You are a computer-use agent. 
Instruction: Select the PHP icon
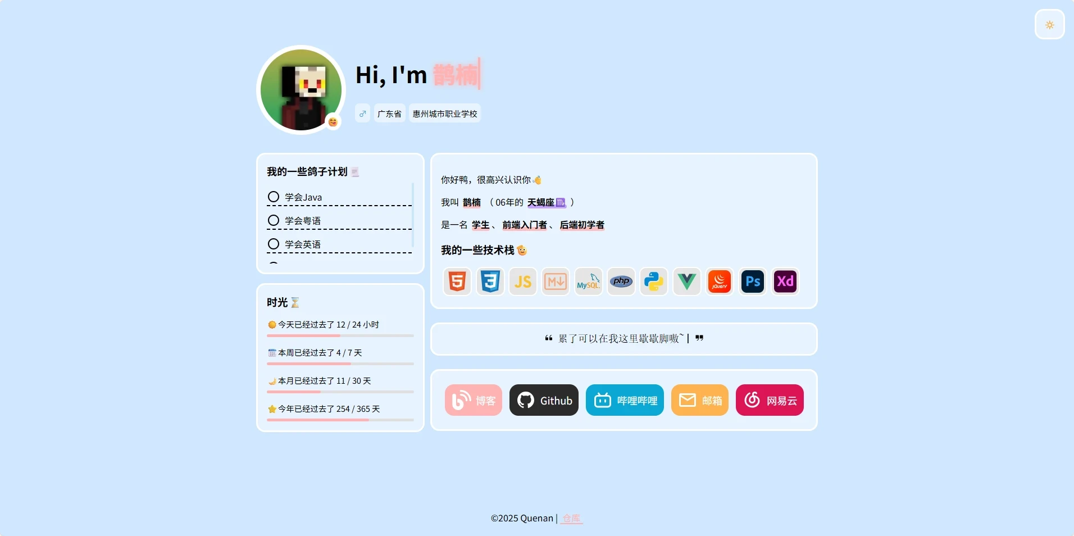tap(621, 281)
